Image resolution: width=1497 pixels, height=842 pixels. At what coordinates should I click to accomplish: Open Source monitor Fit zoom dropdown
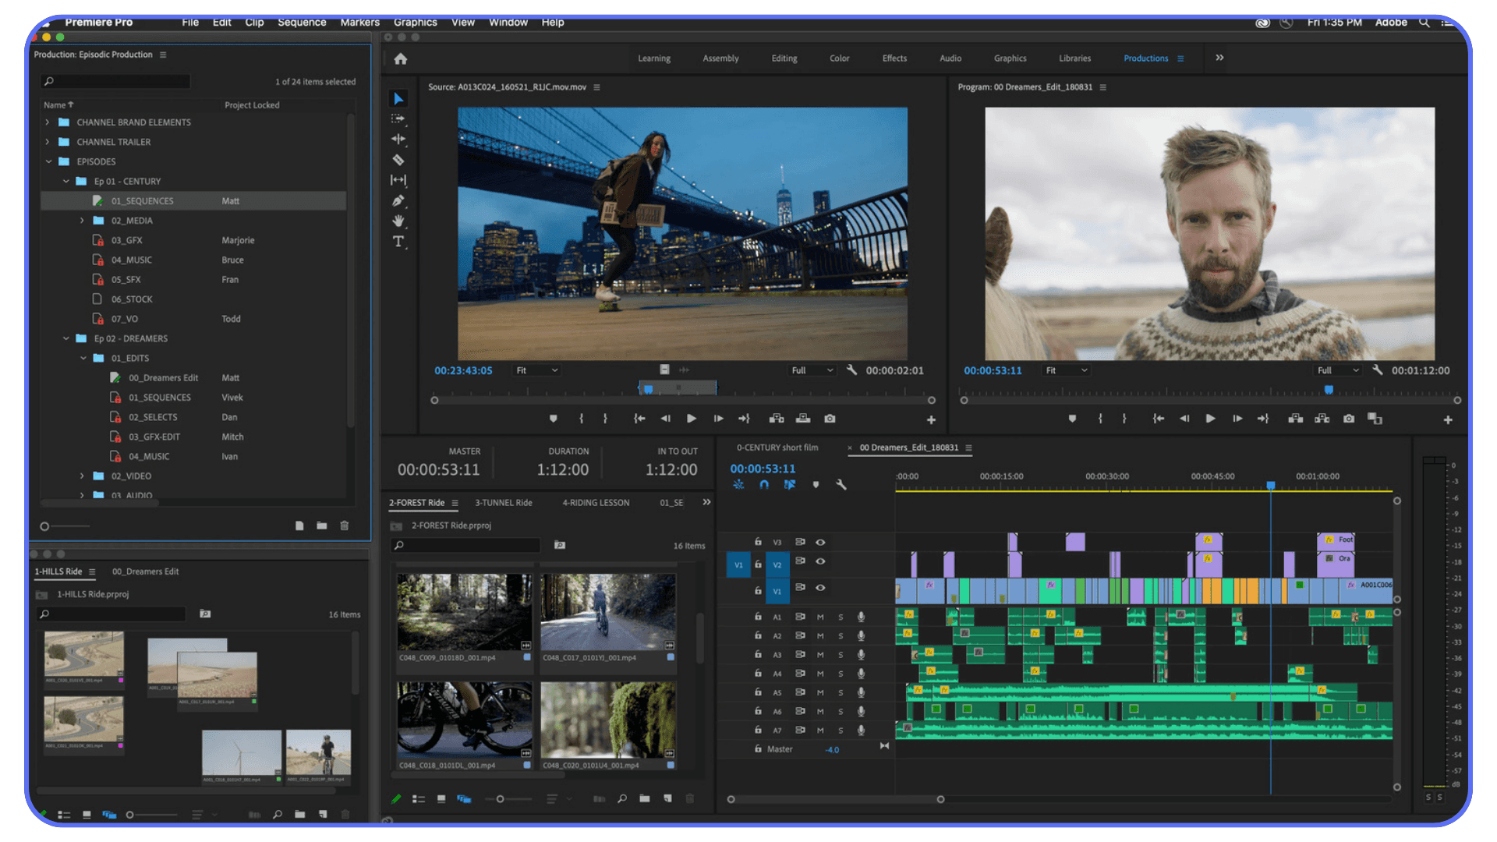(537, 370)
